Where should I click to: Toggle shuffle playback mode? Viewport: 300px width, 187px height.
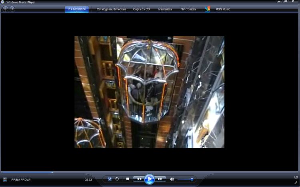110,179
